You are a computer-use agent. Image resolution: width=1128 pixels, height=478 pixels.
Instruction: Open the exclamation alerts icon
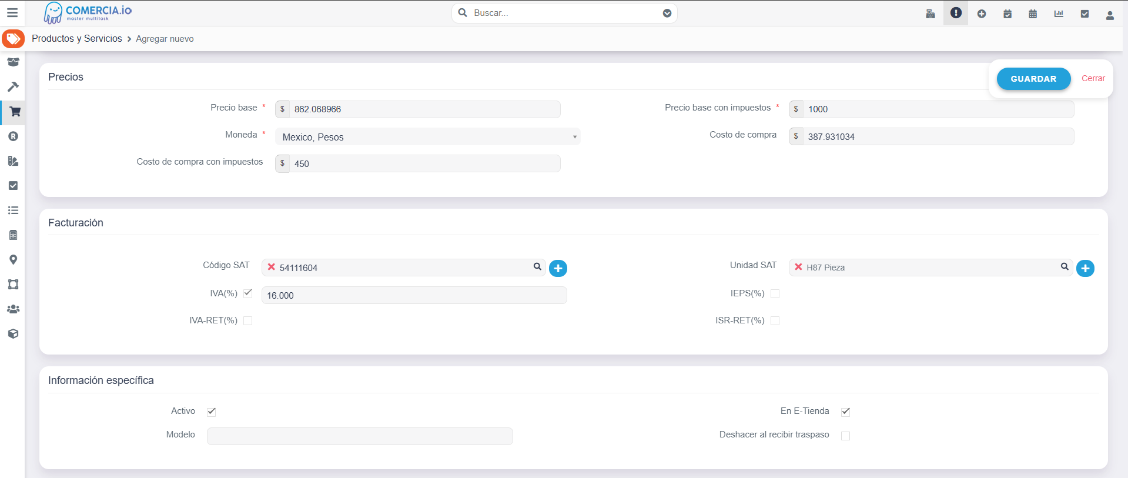(956, 13)
